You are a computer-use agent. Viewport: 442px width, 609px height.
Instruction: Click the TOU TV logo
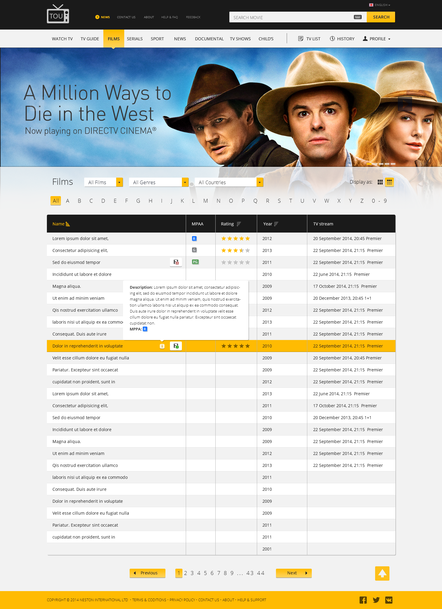[58, 14]
